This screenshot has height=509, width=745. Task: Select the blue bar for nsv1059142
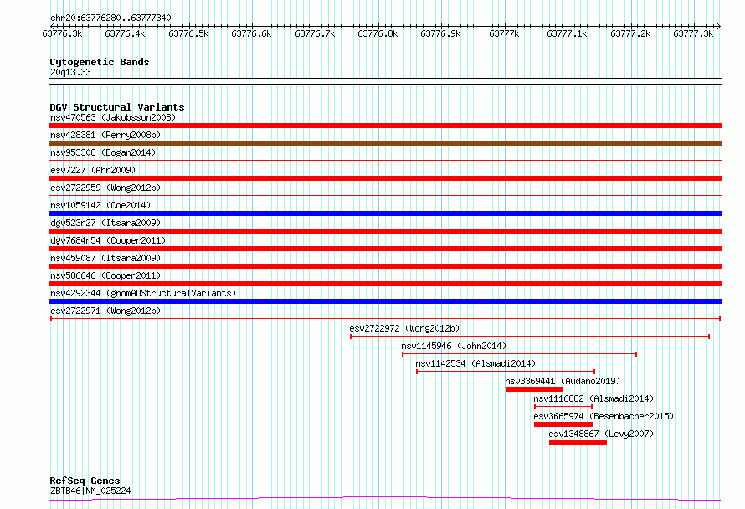click(x=385, y=213)
